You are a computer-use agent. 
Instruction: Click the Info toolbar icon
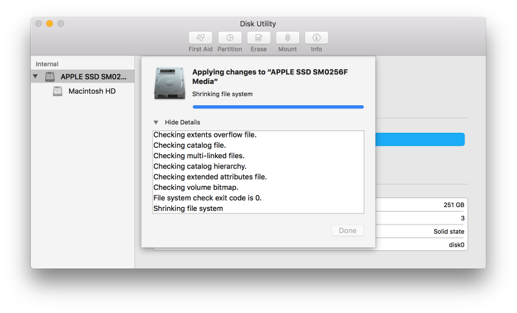pyautogui.click(x=316, y=38)
